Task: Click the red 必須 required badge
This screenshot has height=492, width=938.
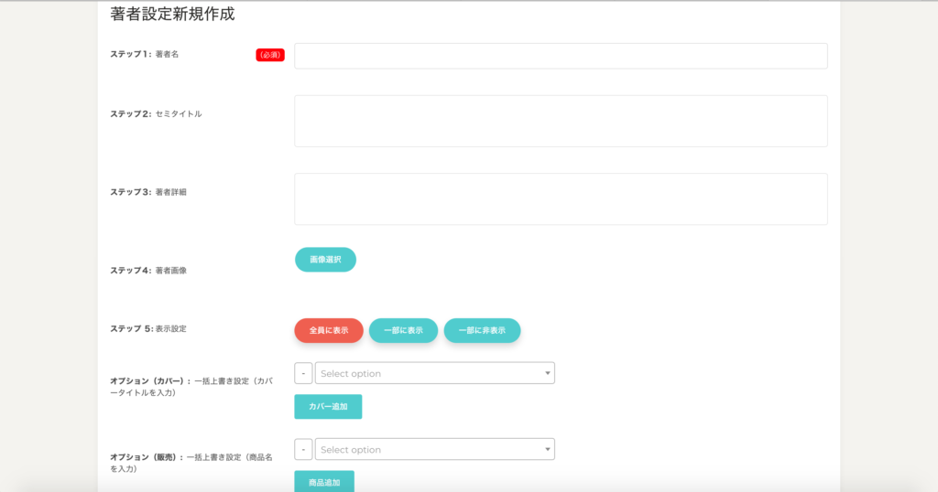Action: (270, 55)
